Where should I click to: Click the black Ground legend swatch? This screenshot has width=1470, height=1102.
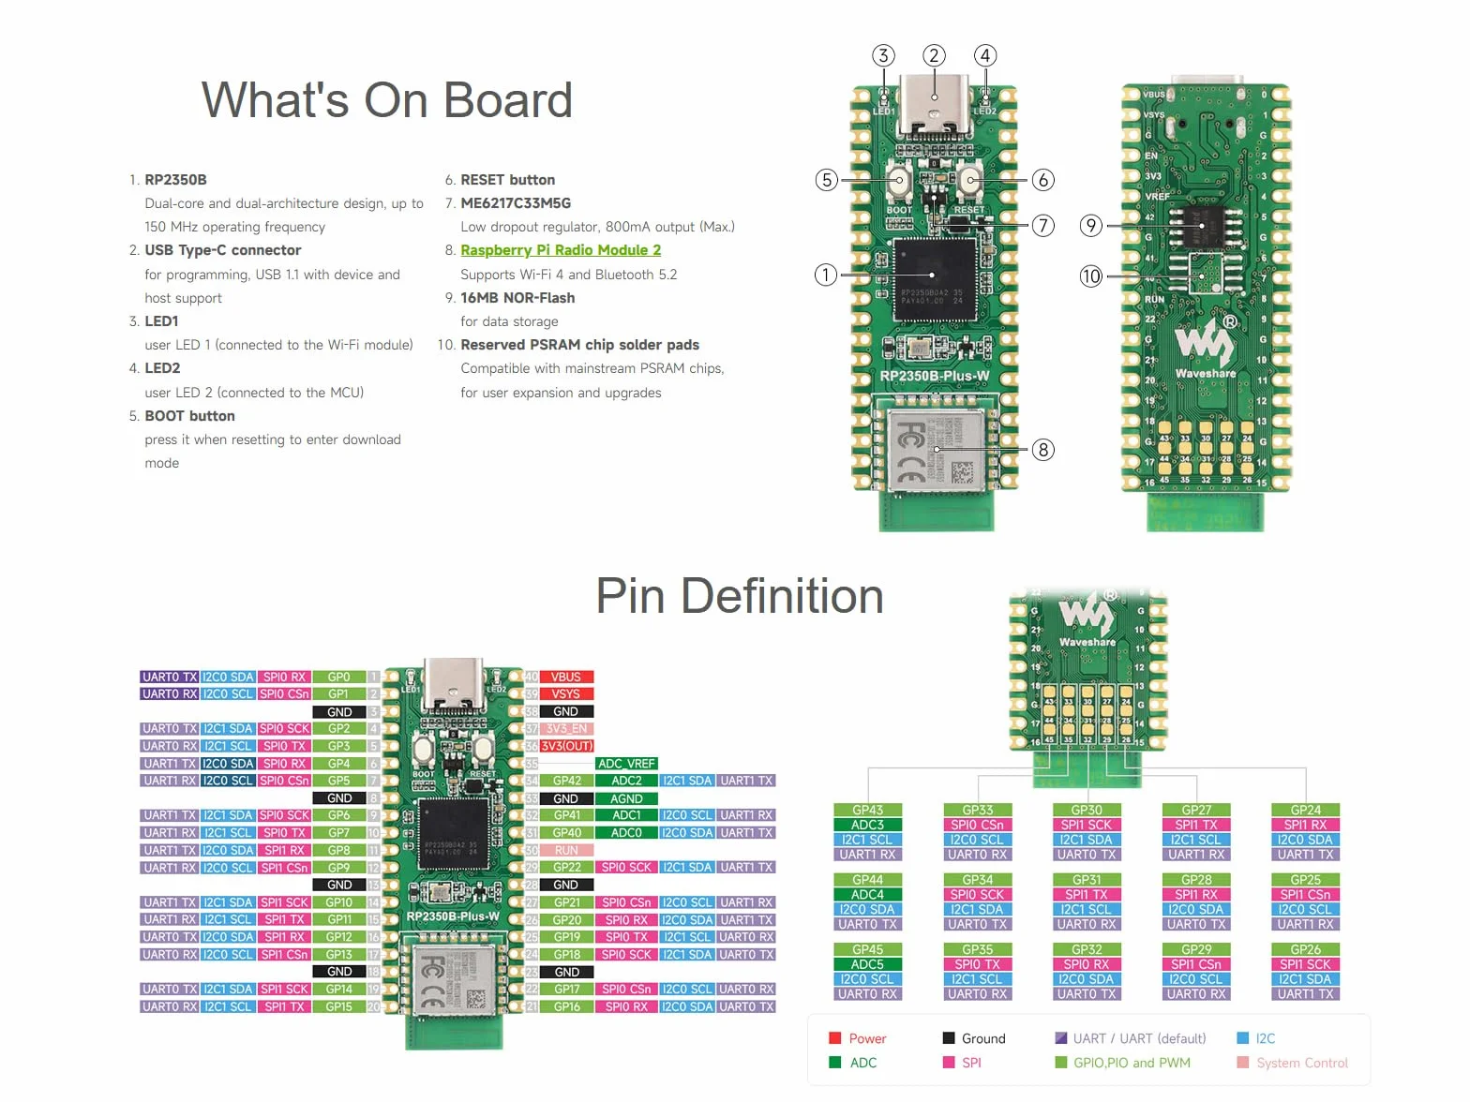pyautogui.click(x=949, y=1038)
